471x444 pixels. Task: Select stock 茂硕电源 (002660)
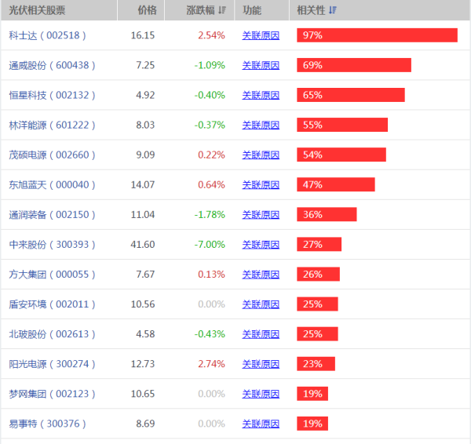52,155
